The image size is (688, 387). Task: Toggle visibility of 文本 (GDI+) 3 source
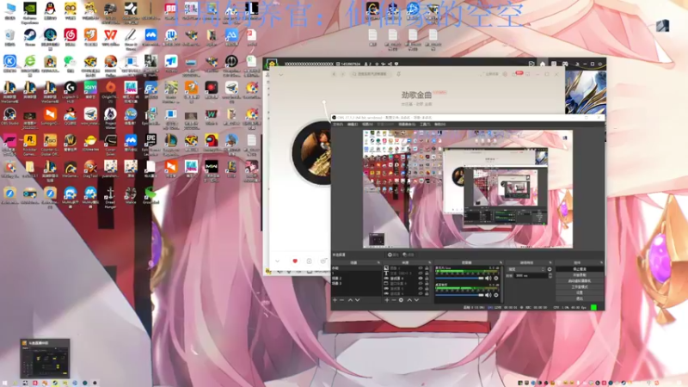click(421, 273)
